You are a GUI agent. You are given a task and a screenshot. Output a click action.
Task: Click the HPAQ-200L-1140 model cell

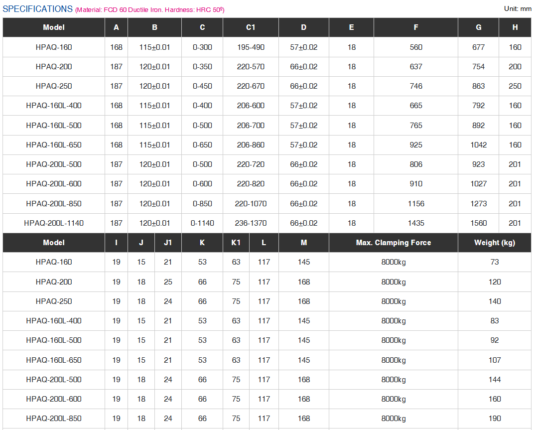click(54, 223)
